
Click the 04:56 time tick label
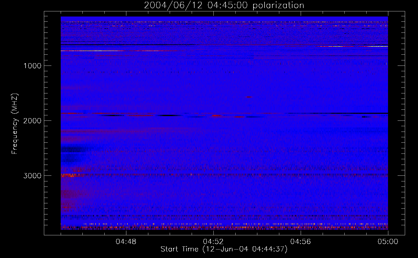301,242
